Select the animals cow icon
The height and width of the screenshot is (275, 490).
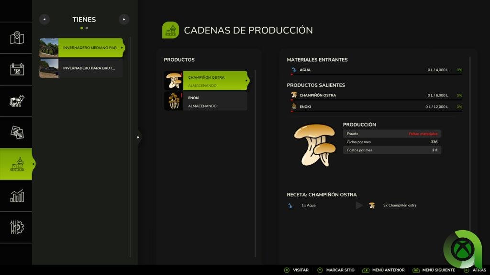[17, 101]
